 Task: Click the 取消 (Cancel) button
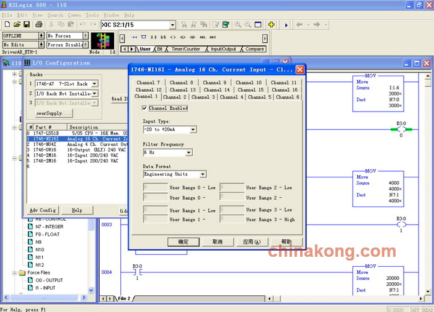coord(218,242)
